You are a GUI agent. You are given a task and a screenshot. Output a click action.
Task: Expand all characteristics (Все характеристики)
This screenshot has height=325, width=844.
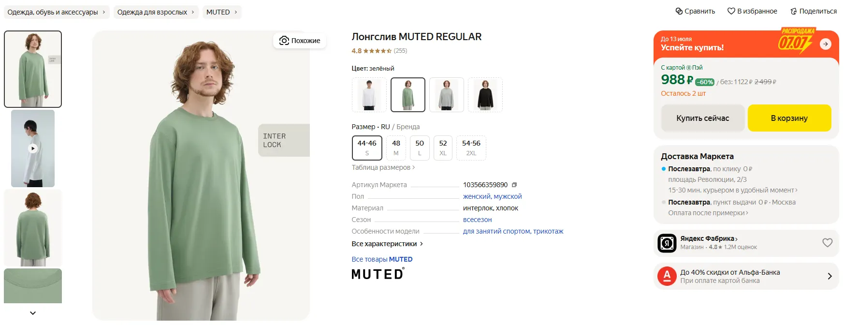coord(387,244)
